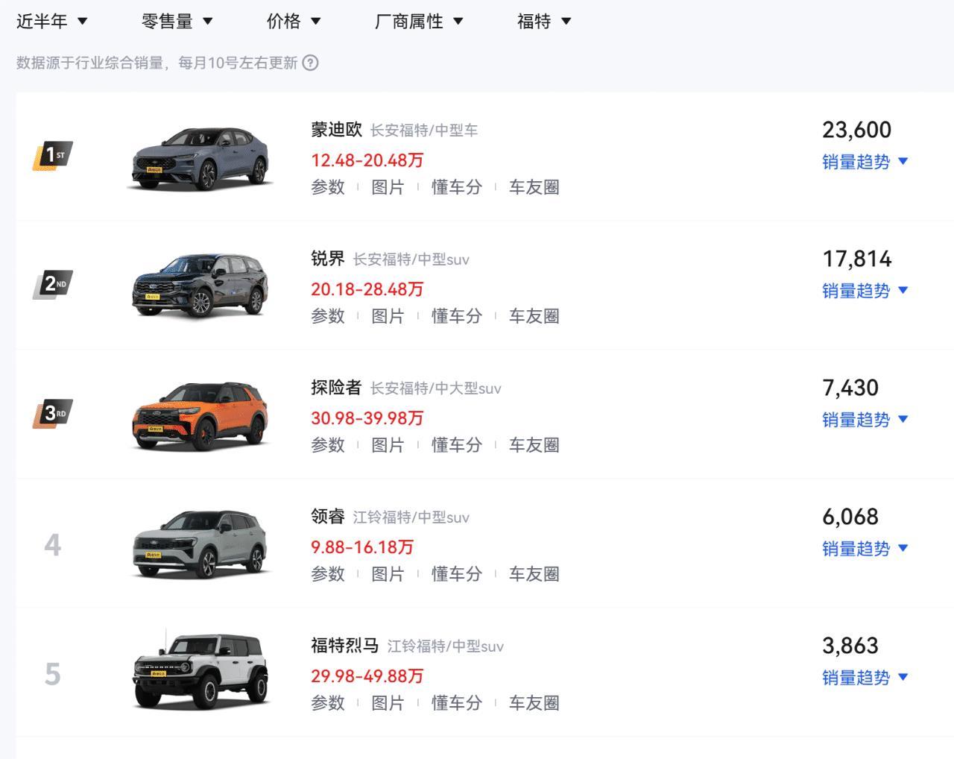
Task: Open the 价格 filter dropdown
Action: coord(293,22)
